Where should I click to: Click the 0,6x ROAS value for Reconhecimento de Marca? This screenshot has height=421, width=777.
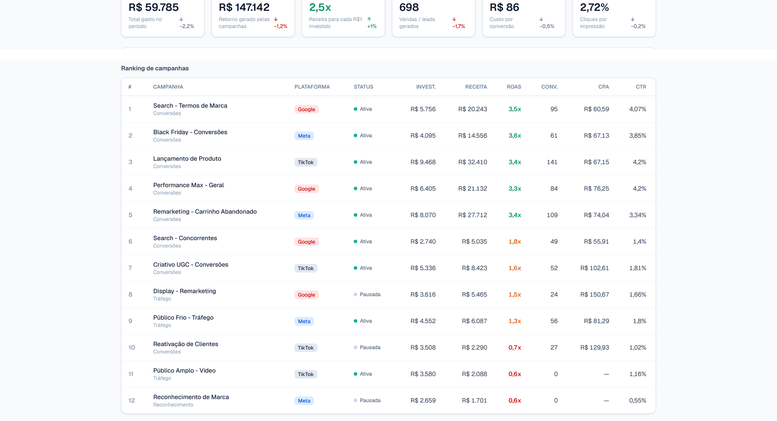(x=514, y=401)
